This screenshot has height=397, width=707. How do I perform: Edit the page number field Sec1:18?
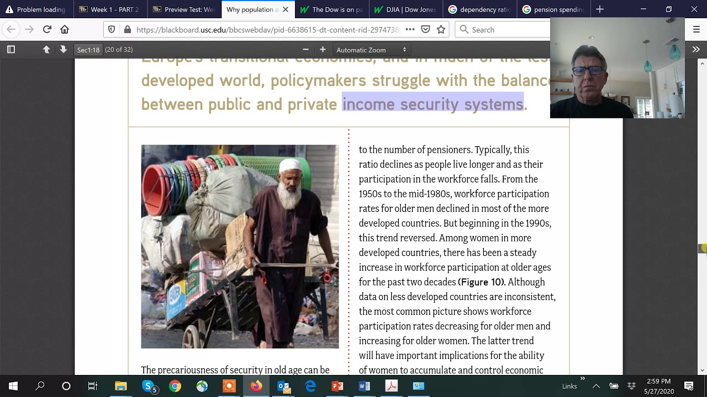click(88, 50)
